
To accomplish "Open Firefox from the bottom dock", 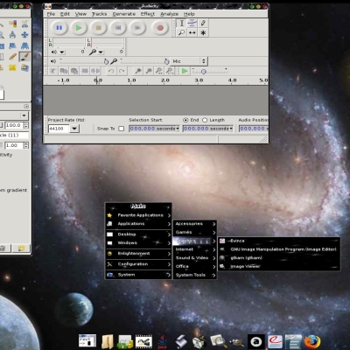I will 312,341.
